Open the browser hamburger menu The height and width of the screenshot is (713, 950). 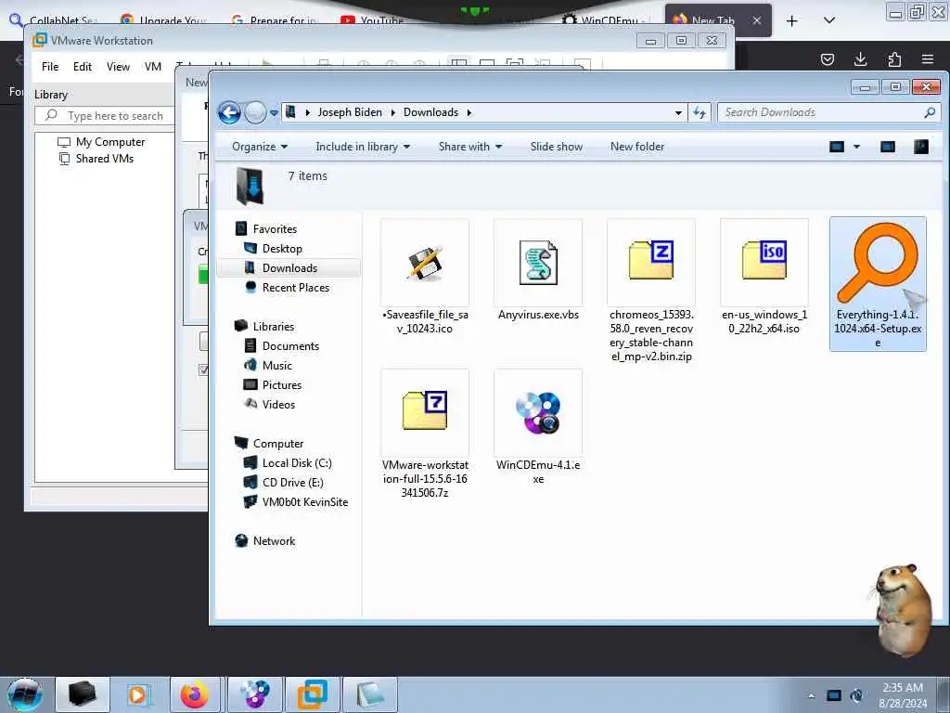928,59
